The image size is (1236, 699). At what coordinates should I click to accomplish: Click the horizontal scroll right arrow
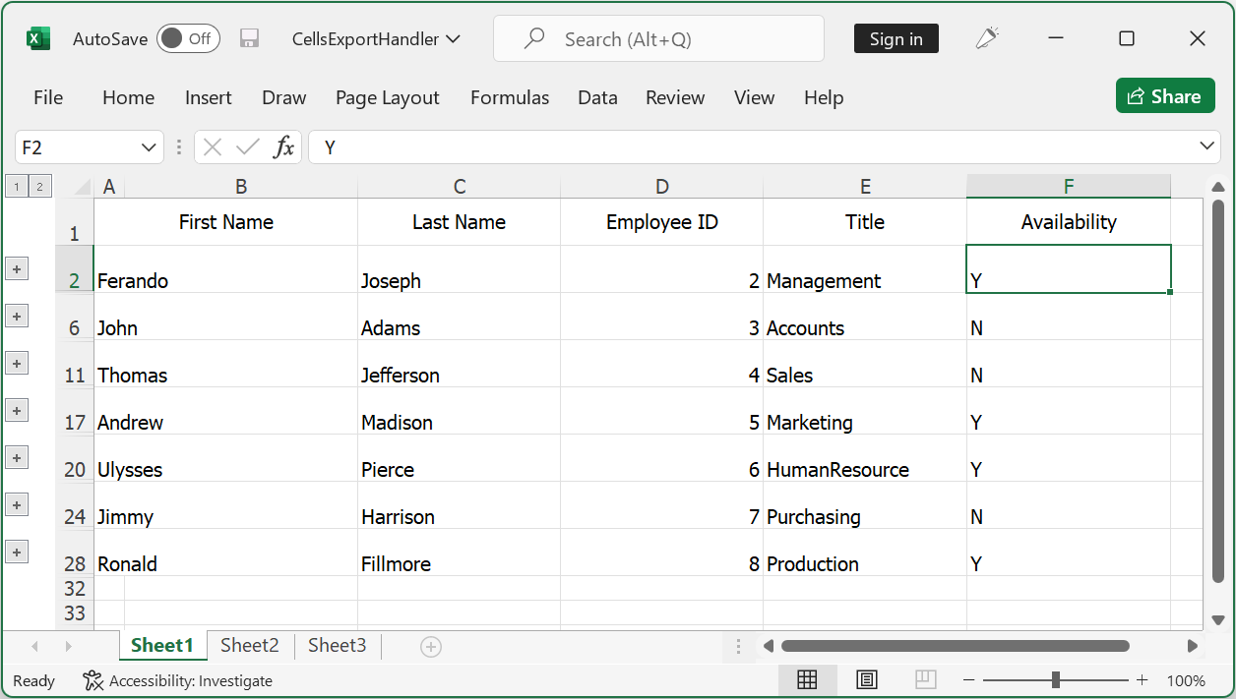[1193, 646]
